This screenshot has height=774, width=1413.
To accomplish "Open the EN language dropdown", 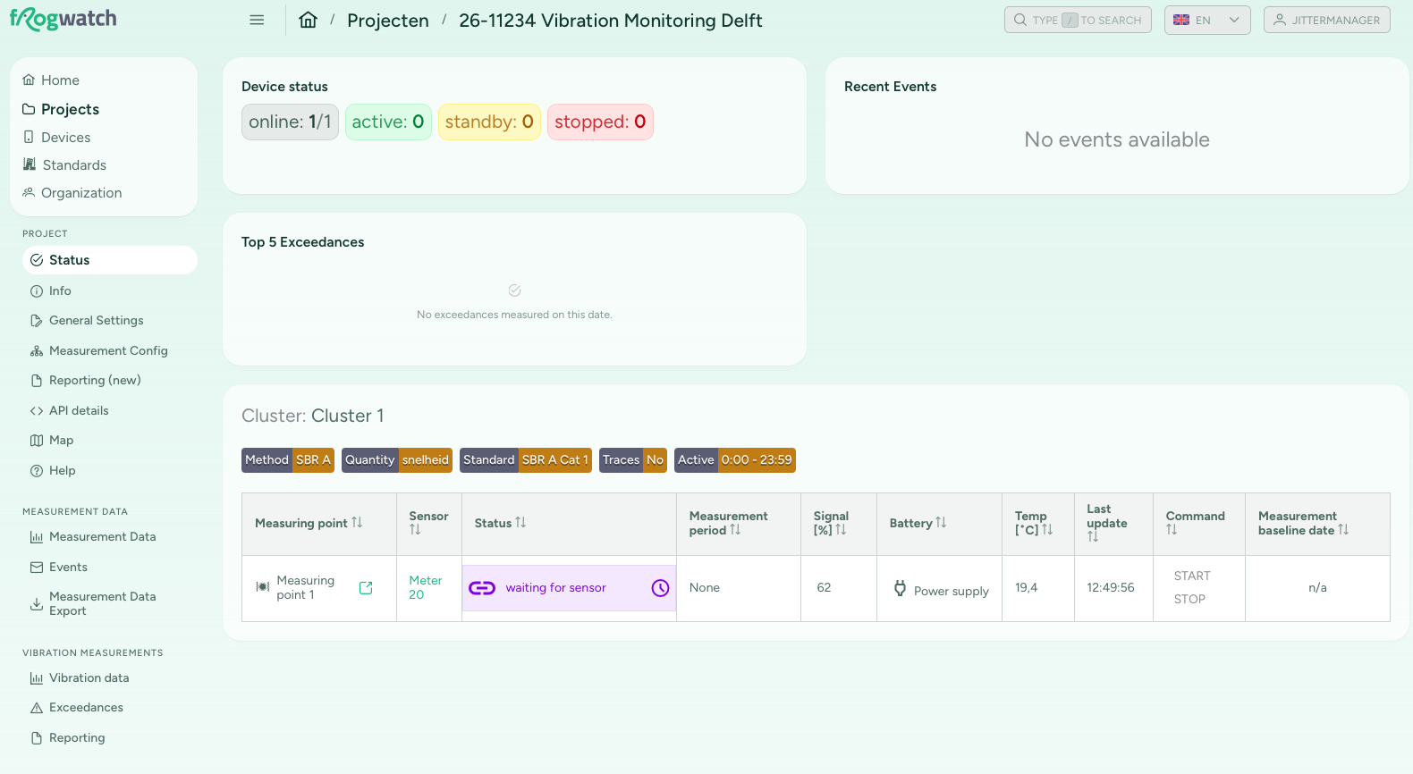I will coord(1207,20).
